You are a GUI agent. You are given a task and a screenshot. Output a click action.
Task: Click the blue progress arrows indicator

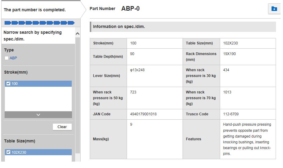[x=39, y=23]
